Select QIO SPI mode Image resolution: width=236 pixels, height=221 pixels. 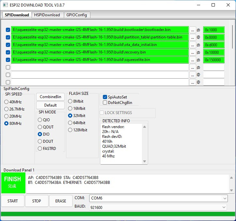[x=44, y=120]
